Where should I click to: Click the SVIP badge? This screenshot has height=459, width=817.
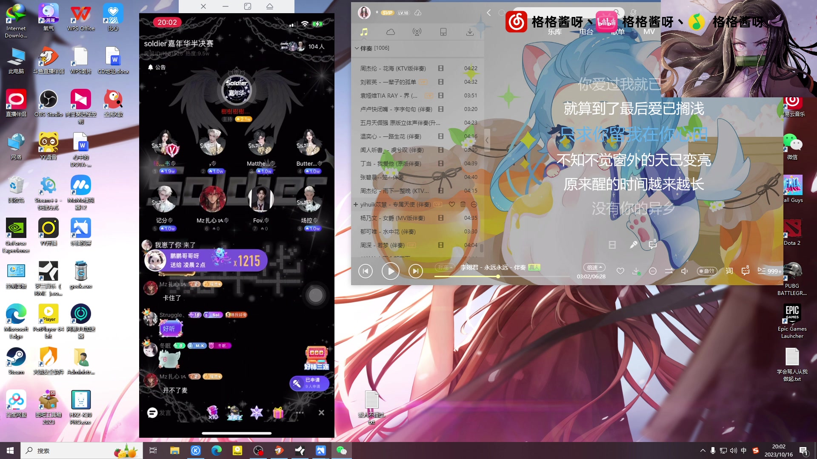tap(387, 13)
